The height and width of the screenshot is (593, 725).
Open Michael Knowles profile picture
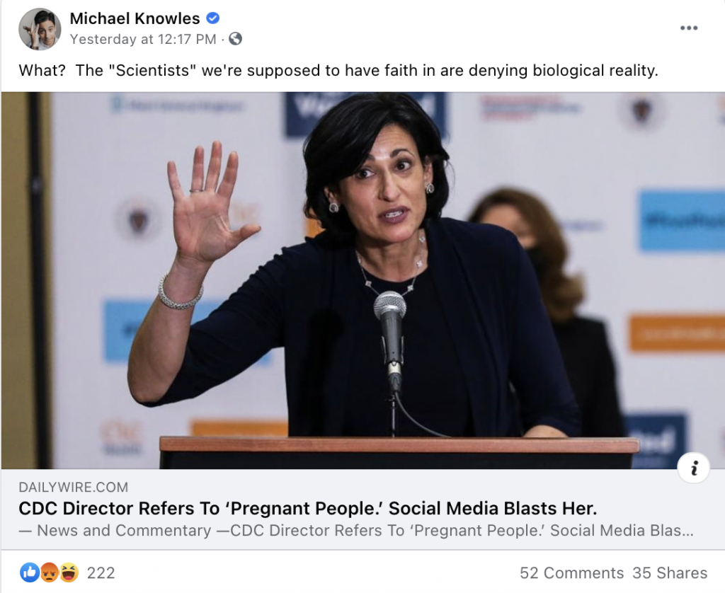(40, 28)
